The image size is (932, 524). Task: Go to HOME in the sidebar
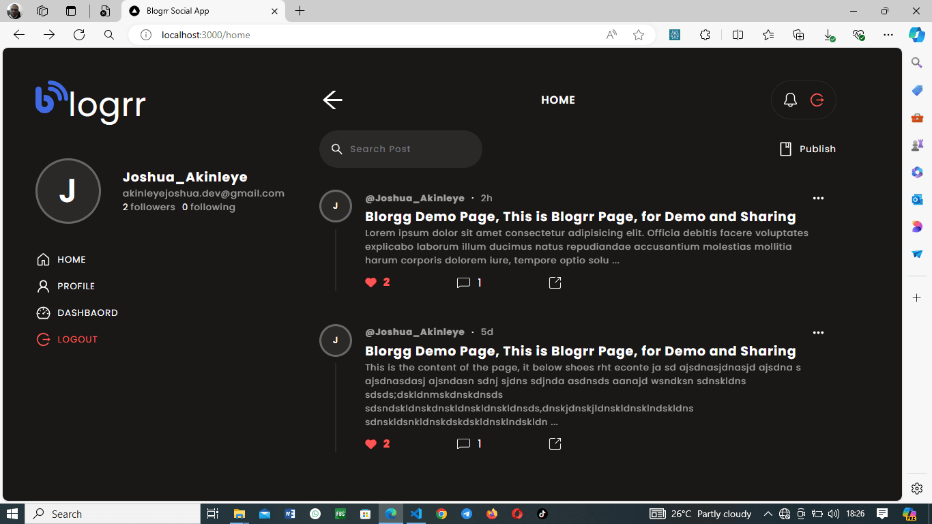[x=61, y=259]
